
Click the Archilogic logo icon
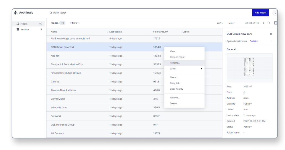tap(16, 12)
